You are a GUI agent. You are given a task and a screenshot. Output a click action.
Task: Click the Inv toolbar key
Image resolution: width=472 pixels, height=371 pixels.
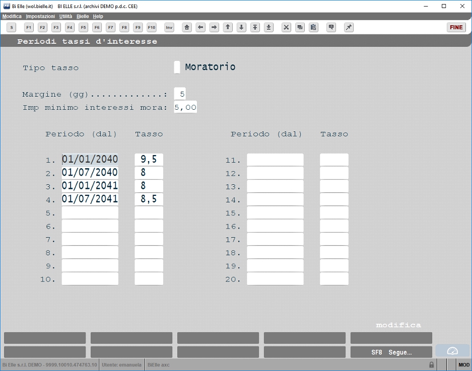(x=169, y=27)
